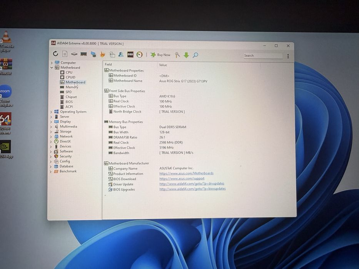
Task: Focus the Search input field
Action: click(x=263, y=56)
